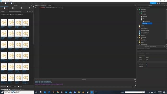Open the Cortana circle on the taskbar
The image size is (167, 94).
tap(36, 92)
